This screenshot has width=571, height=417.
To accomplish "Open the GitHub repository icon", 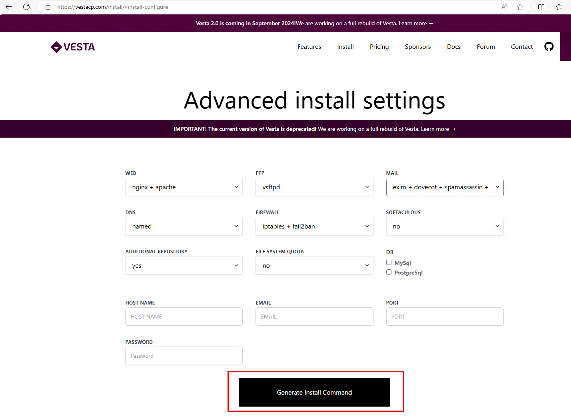I will tap(549, 46).
